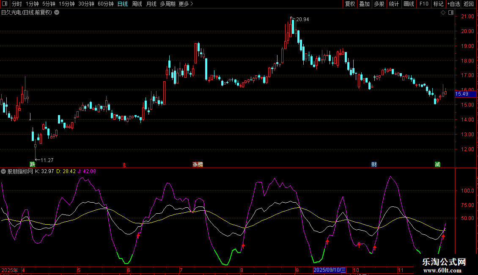
Task: Open the 画线 drawing tools
Action: pyautogui.click(x=409, y=4)
